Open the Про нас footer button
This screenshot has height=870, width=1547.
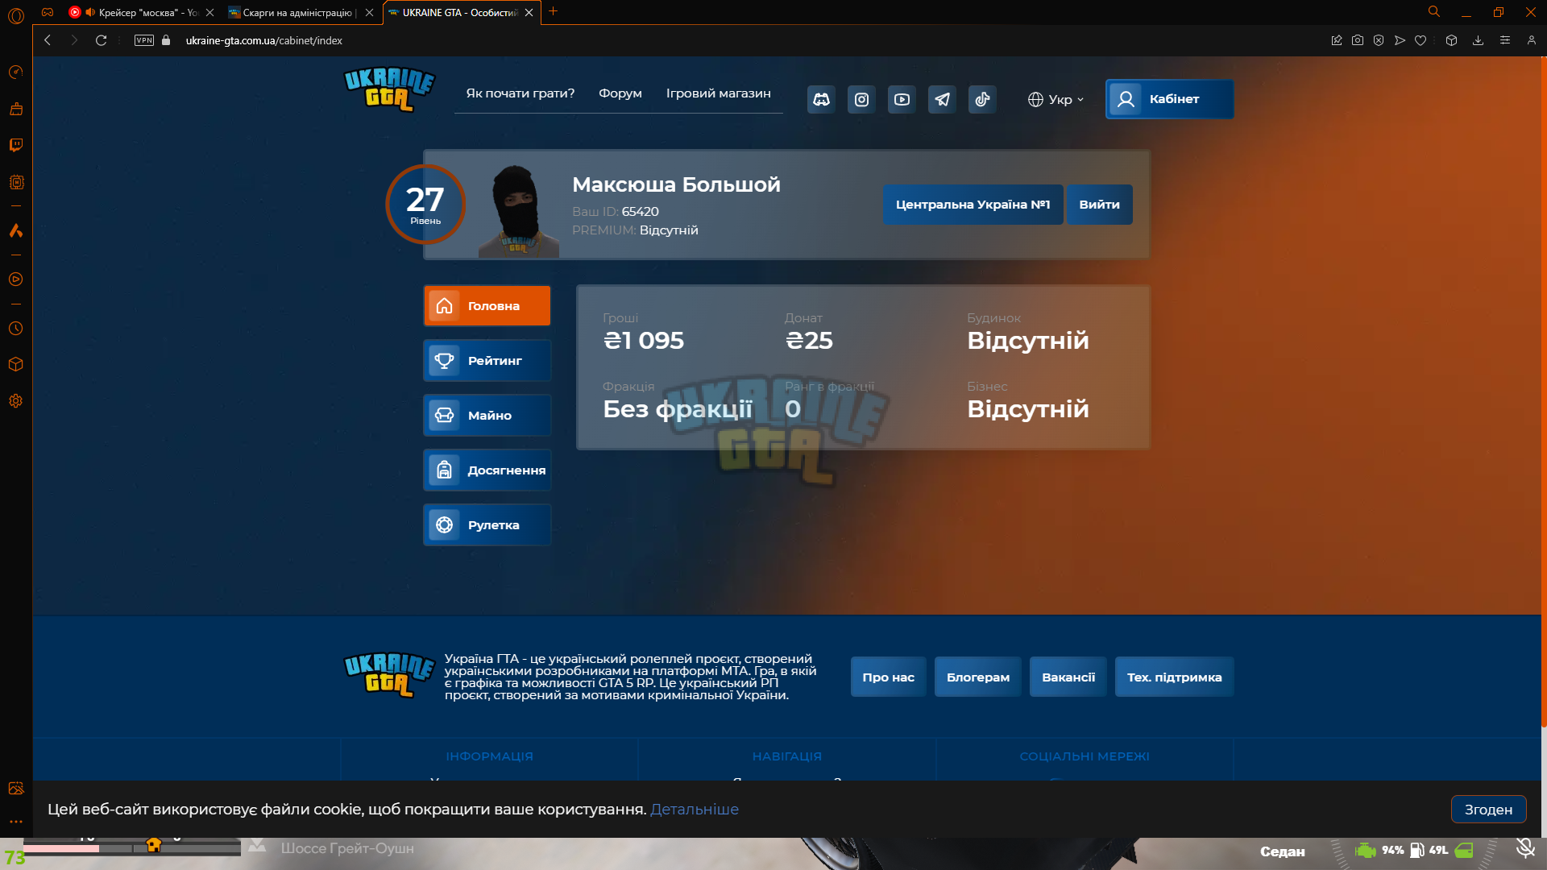(889, 677)
